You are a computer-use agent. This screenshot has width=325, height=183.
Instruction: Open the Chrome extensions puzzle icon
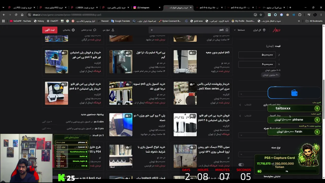[300, 15]
